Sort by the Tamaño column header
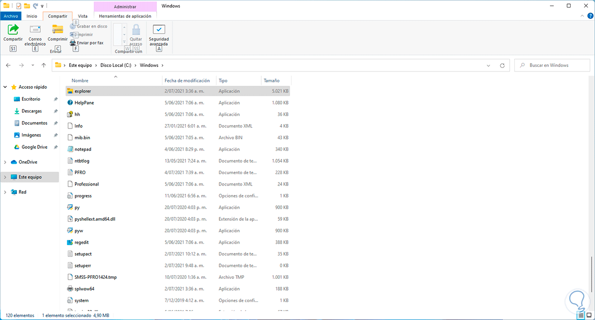Image resolution: width=595 pixels, height=320 pixels. [276, 80]
